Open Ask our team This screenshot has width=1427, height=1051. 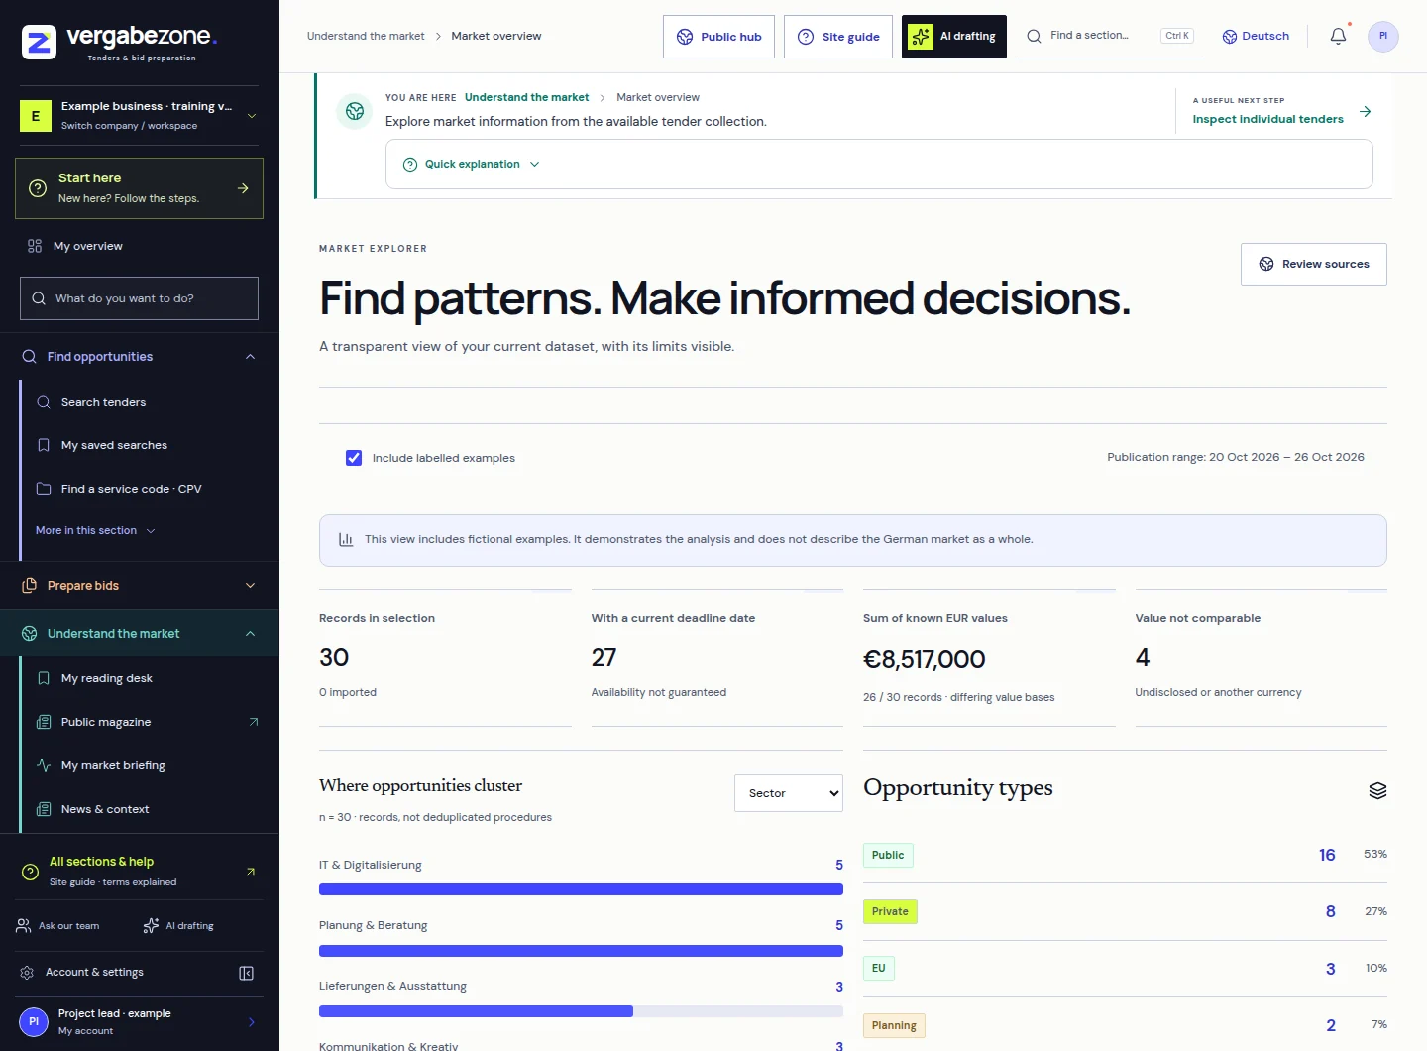point(58,926)
